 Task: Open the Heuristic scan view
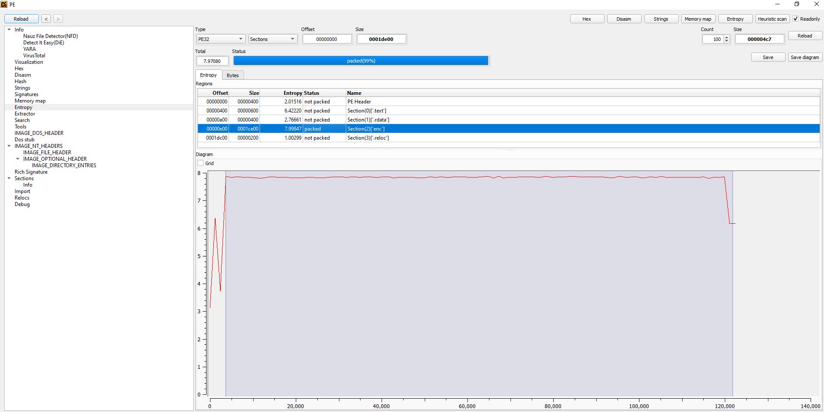772,19
